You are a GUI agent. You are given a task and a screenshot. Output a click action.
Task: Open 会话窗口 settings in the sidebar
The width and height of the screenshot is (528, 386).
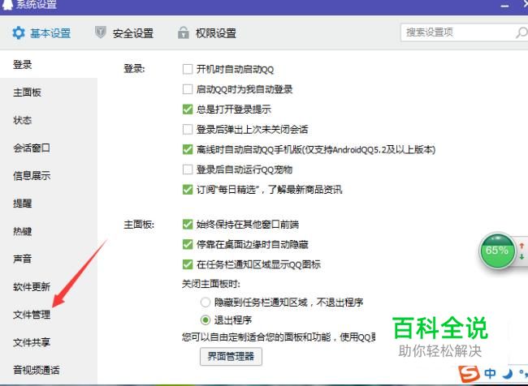[x=32, y=148]
